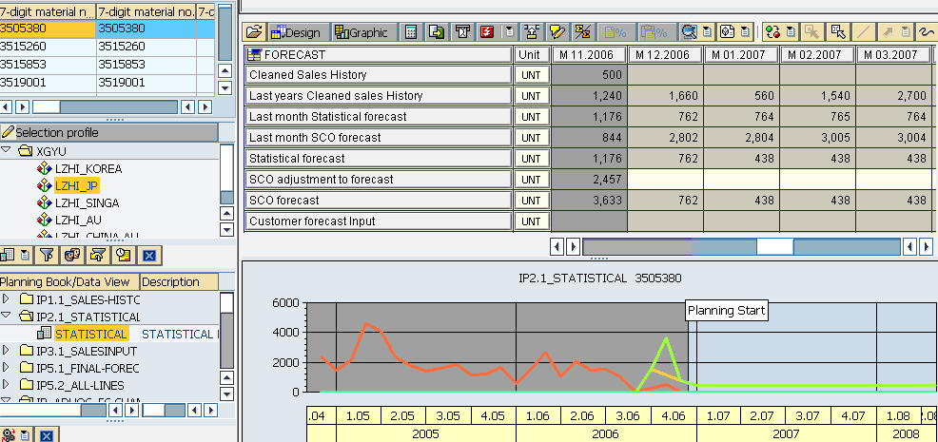The width and height of the screenshot is (938, 442).
Task: Expand the IP1.1_SALES-HISTC folder
Action: click(x=7, y=299)
